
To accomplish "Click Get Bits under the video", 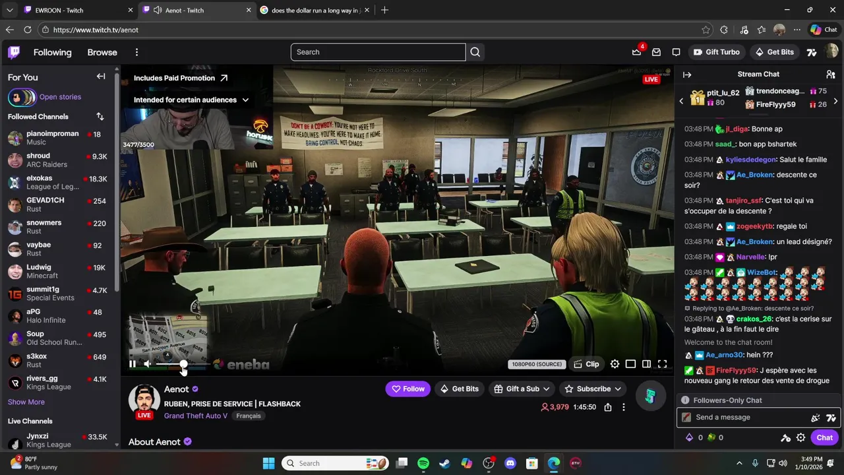I will coord(459,389).
